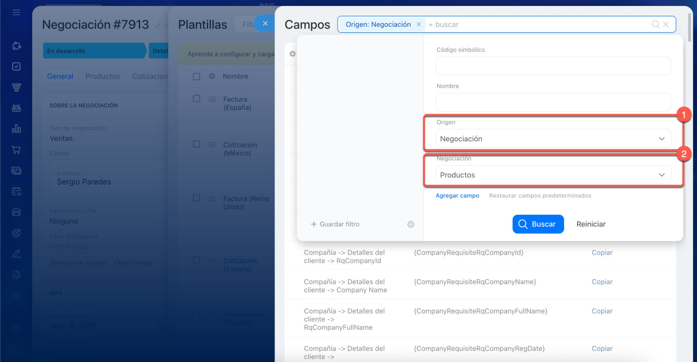Image resolution: width=697 pixels, height=362 pixels.
Task: Close the Campos slider panel
Action: [265, 23]
